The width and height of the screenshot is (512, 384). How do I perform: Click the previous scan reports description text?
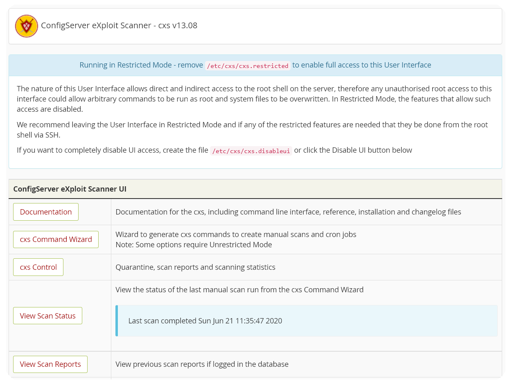(202, 364)
